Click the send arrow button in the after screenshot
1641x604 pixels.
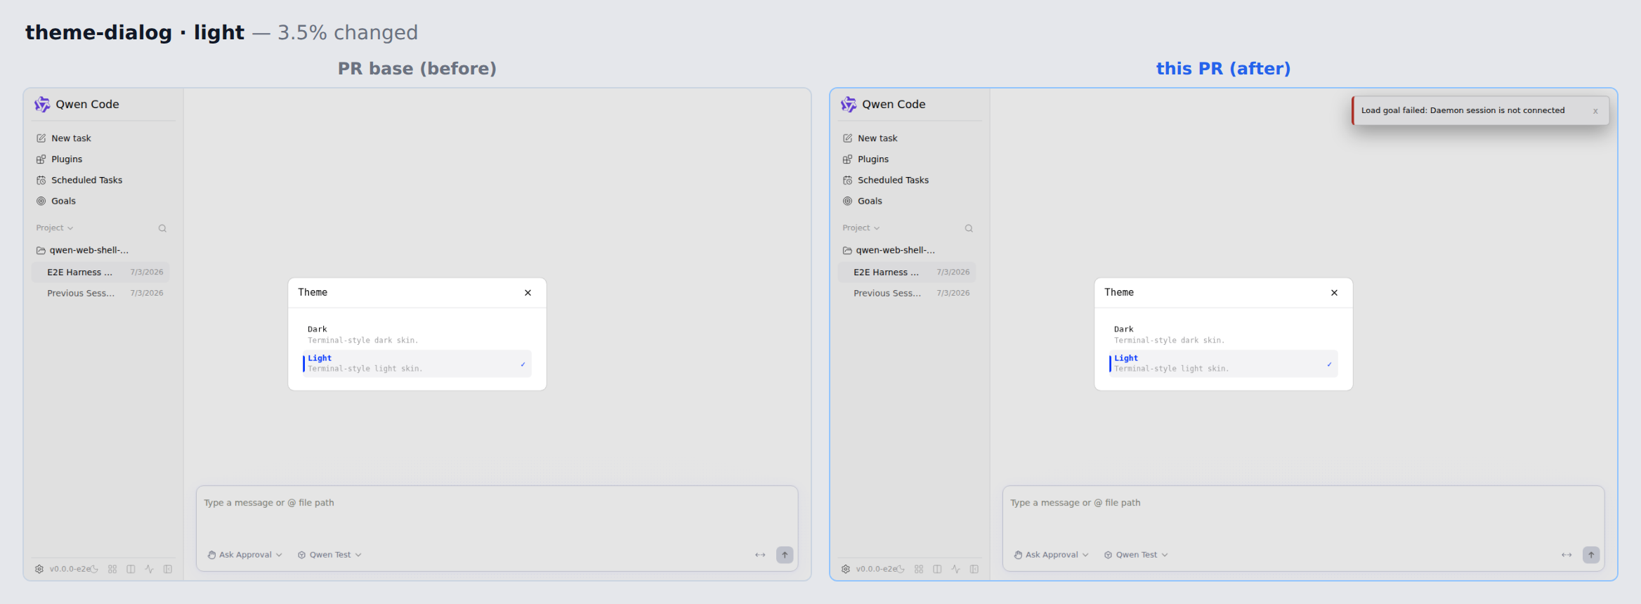[x=1591, y=555]
